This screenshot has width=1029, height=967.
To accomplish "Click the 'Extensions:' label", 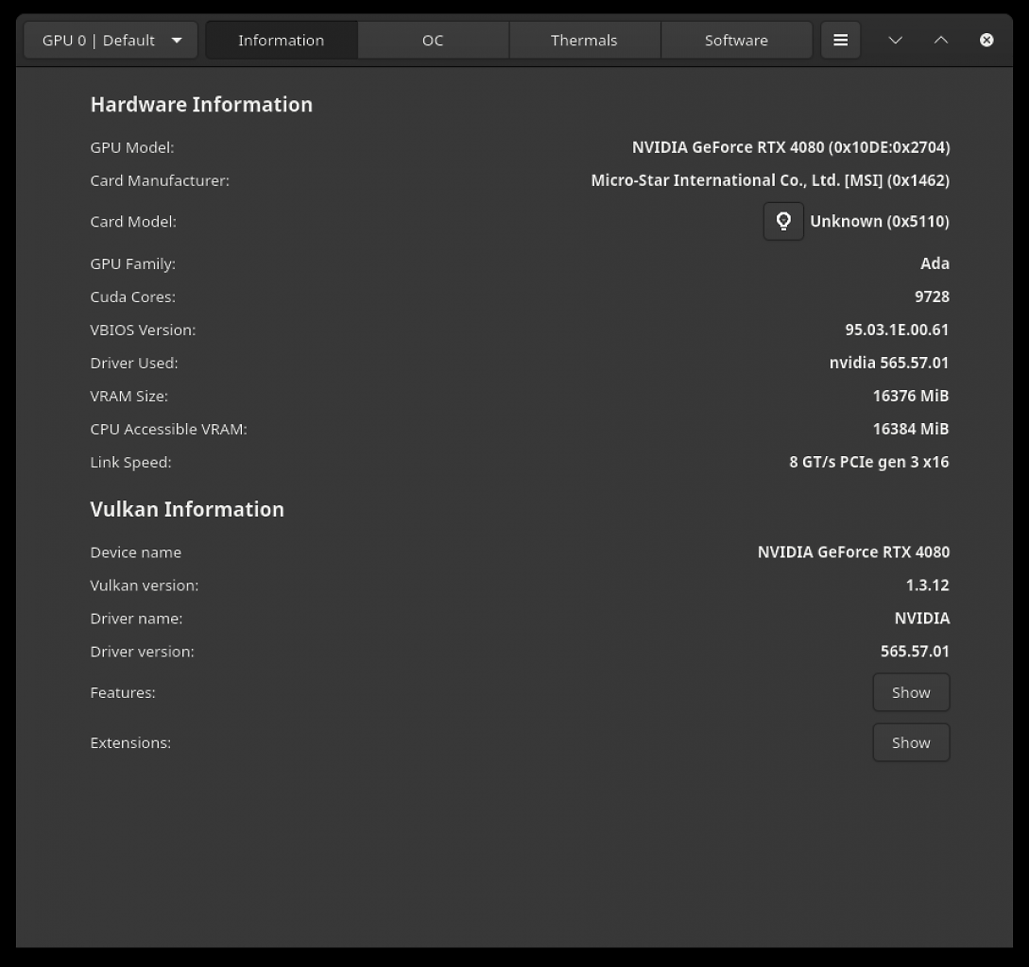I will click(130, 742).
